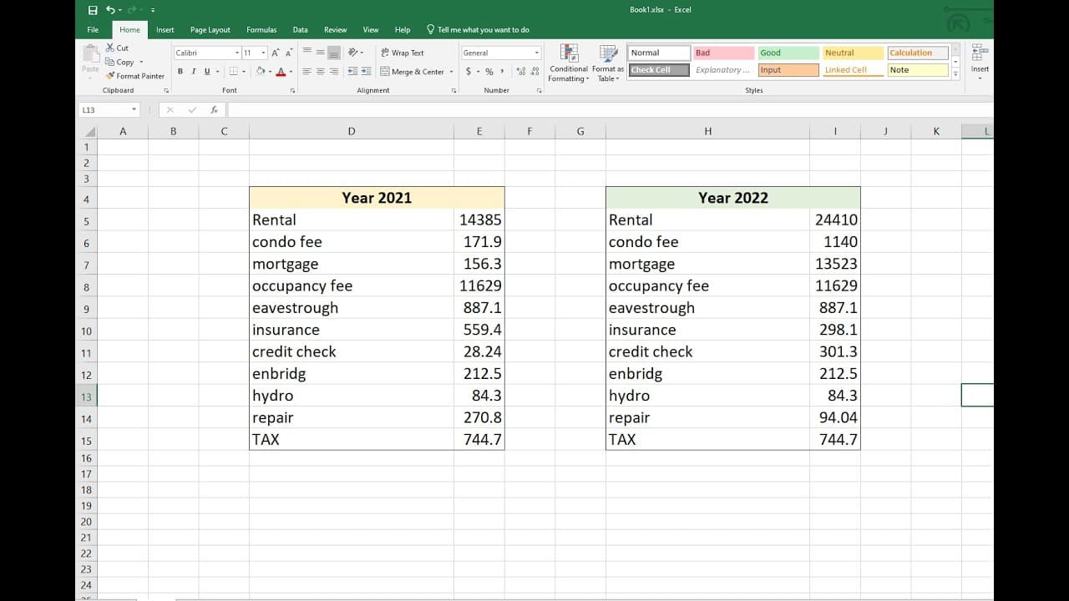Toggle Bold formatting
The image size is (1069, 601).
point(180,72)
